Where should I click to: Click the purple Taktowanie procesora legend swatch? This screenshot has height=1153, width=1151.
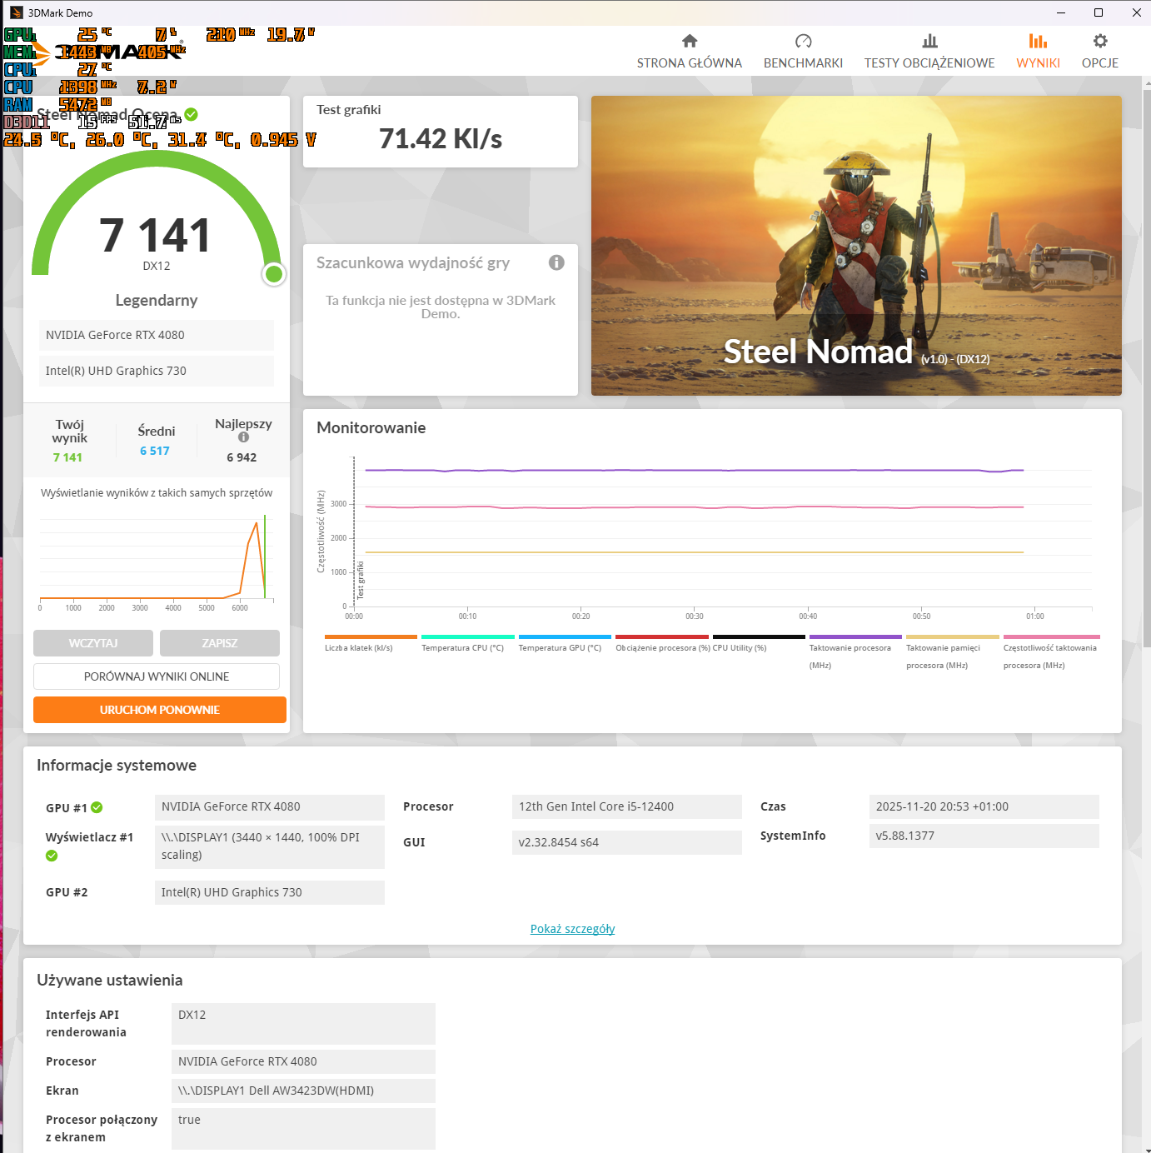click(x=855, y=636)
